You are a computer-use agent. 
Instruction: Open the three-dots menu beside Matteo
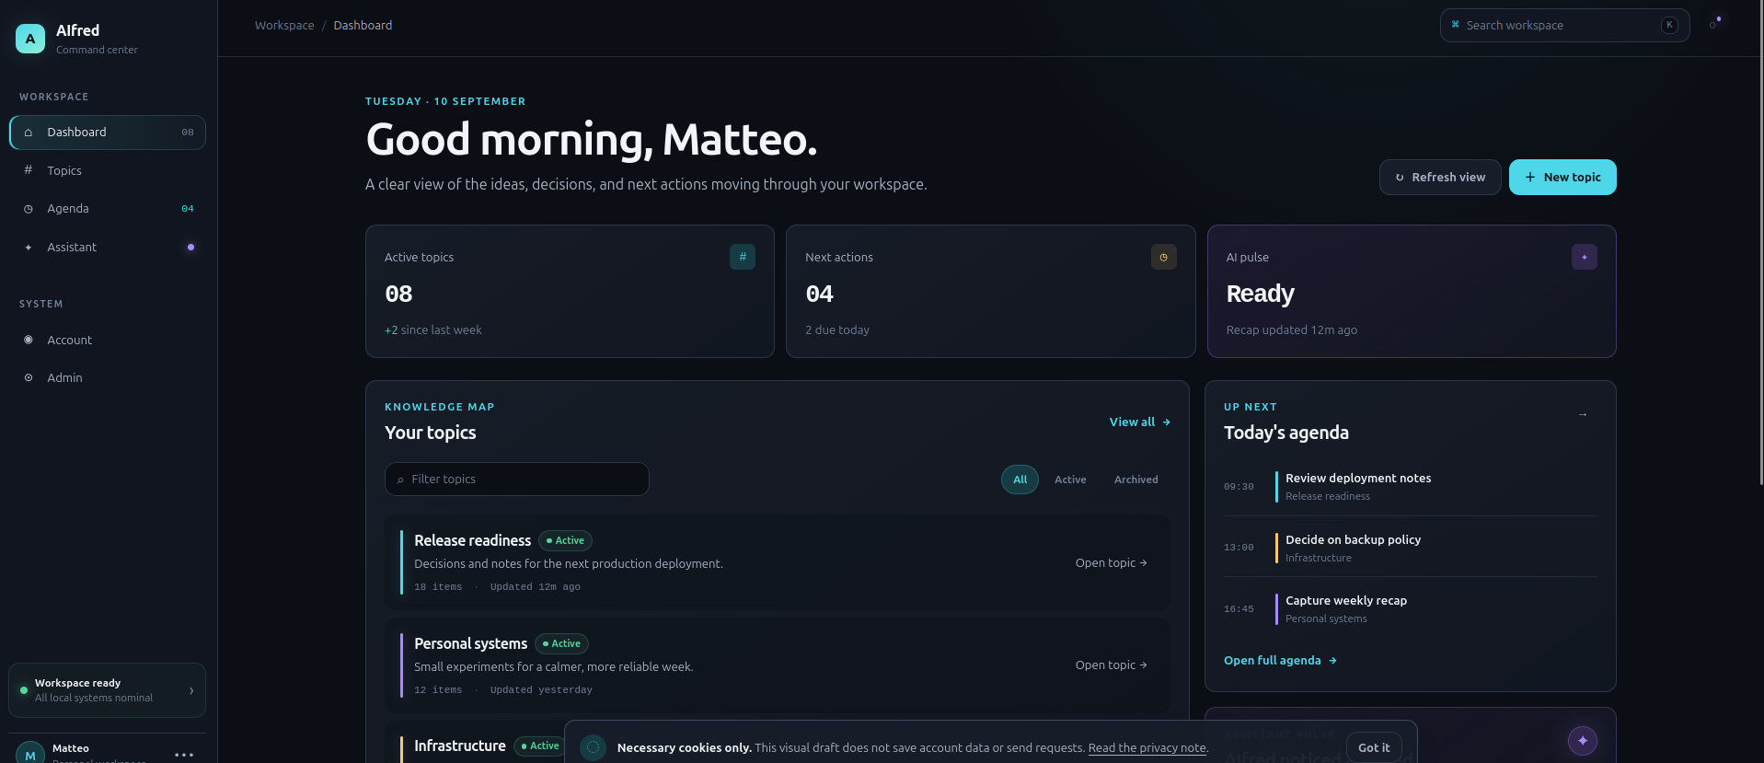[184, 755]
